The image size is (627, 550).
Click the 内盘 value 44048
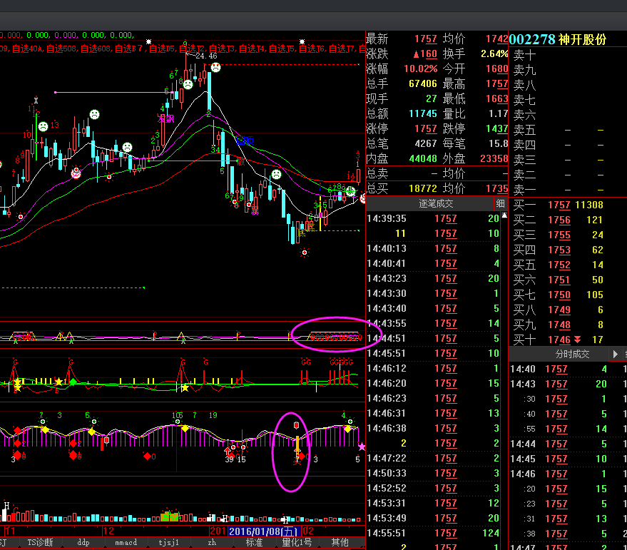(423, 159)
